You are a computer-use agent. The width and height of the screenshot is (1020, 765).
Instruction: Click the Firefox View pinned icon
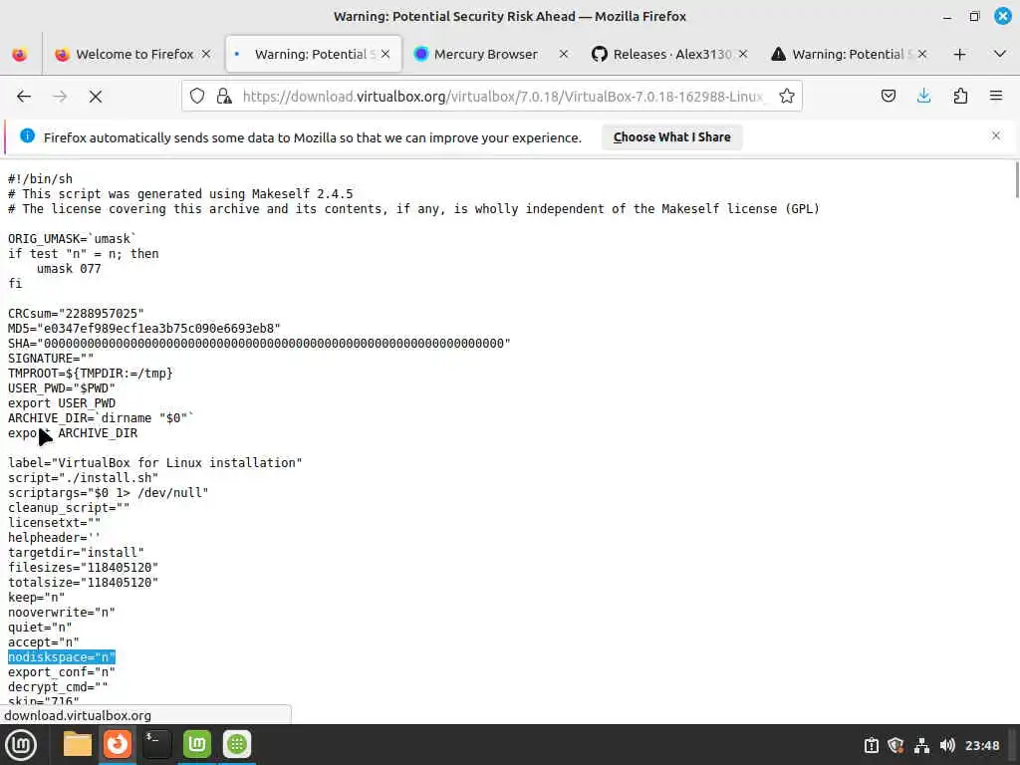pos(20,54)
